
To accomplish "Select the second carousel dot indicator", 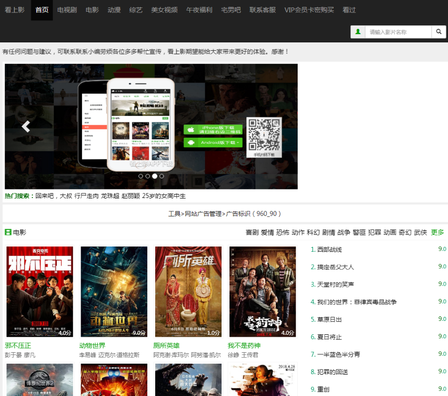I will coord(148,176).
